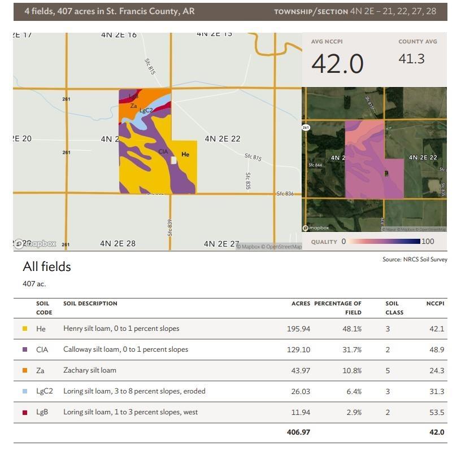Click the 10.8% percentage cell

352,370
